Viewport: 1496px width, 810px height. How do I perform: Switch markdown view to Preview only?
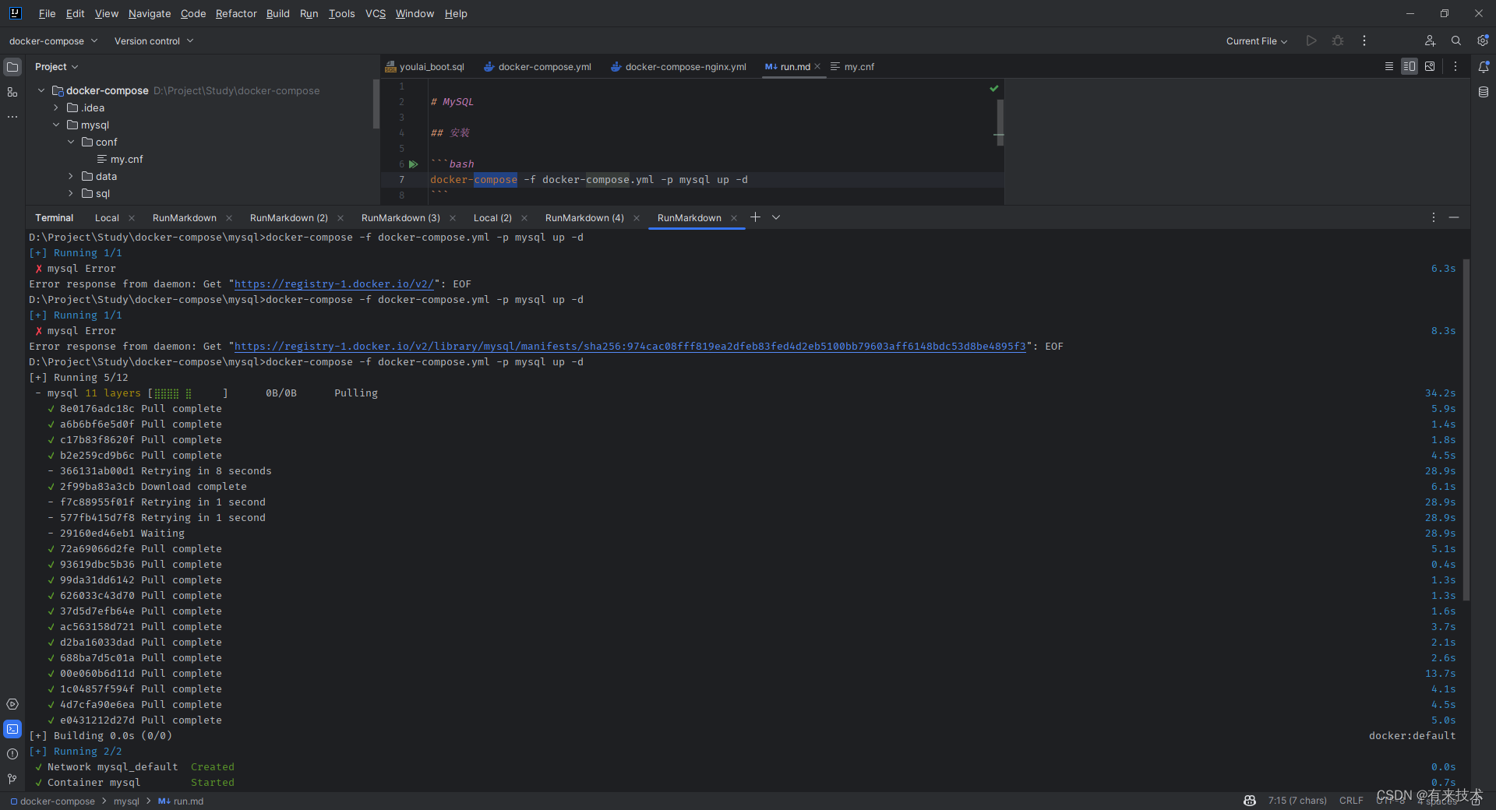[x=1430, y=66]
